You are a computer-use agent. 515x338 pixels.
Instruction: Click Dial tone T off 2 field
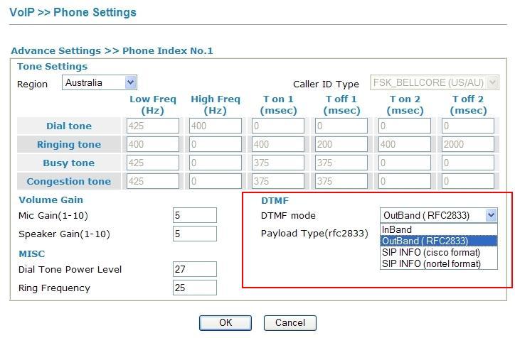coord(468,126)
